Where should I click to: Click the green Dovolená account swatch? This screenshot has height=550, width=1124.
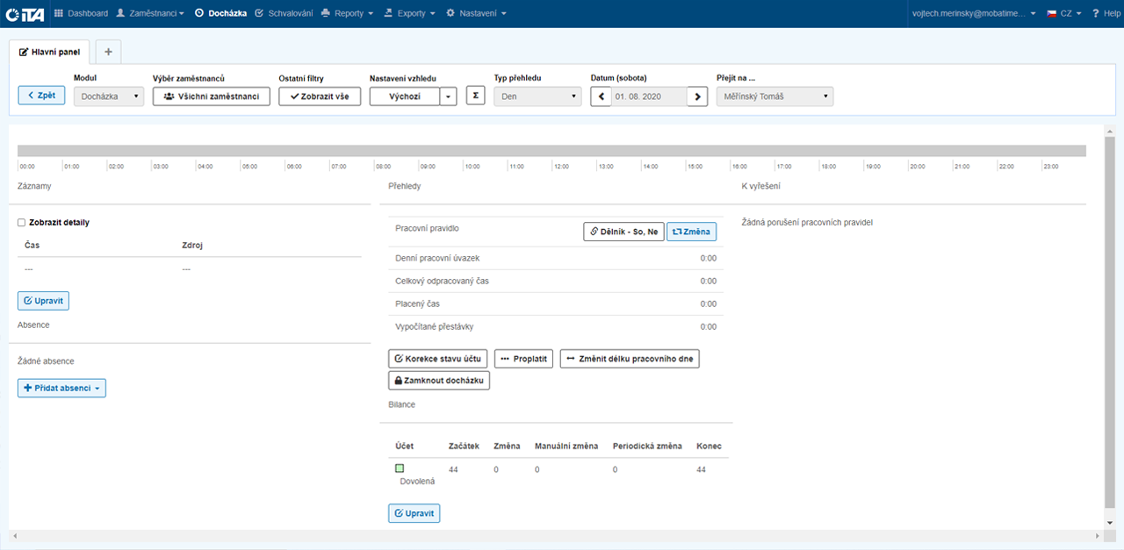pos(400,468)
